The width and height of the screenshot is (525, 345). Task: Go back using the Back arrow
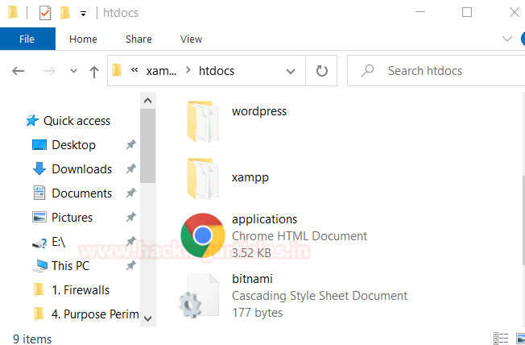point(19,71)
